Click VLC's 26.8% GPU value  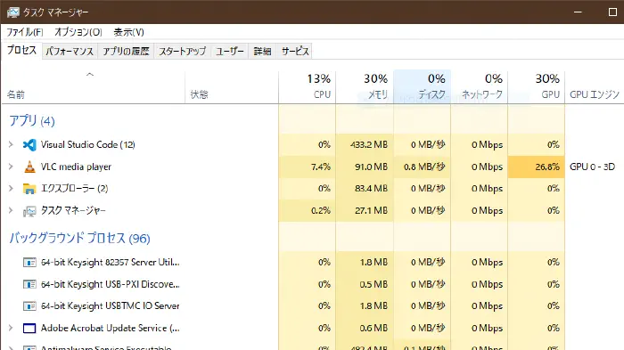[547, 167]
